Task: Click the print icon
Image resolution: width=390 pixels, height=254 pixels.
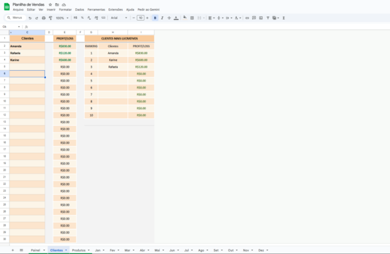Action: [43, 18]
